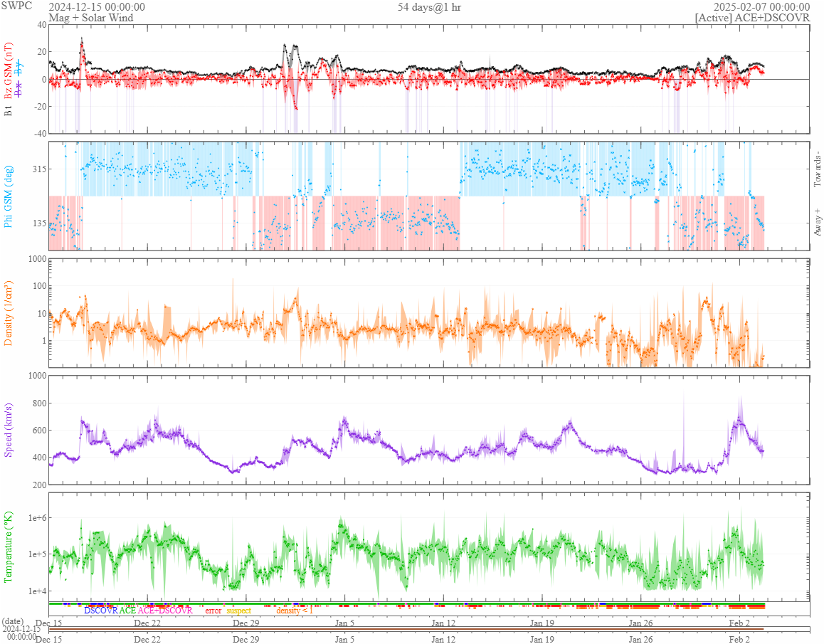This screenshot has width=824, height=644.
Task: Click the Speed (km/s) axis label
Action: coord(8,430)
